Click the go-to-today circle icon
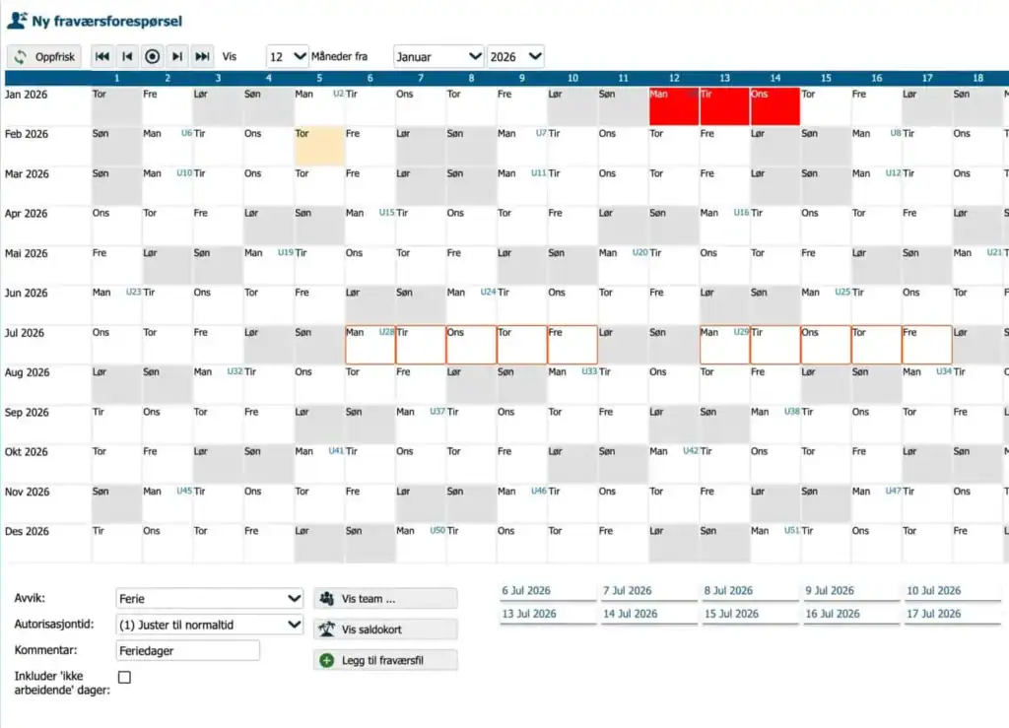The width and height of the screenshot is (1009, 728). click(x=152, y=56)
